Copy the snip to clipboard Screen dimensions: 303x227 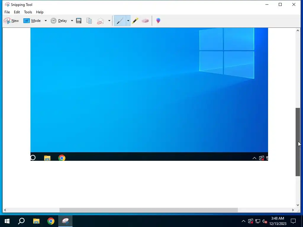(89, 21)
